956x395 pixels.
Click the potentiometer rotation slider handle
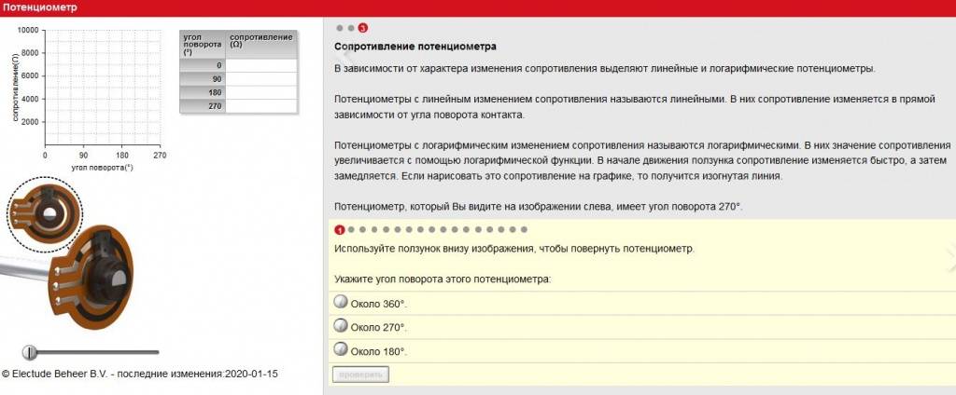coord(30,352)
